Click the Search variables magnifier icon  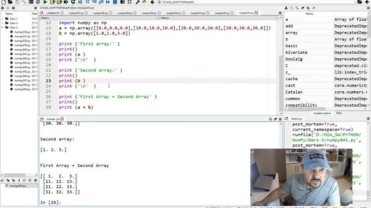pyautogui.click(x=308, y=8)
